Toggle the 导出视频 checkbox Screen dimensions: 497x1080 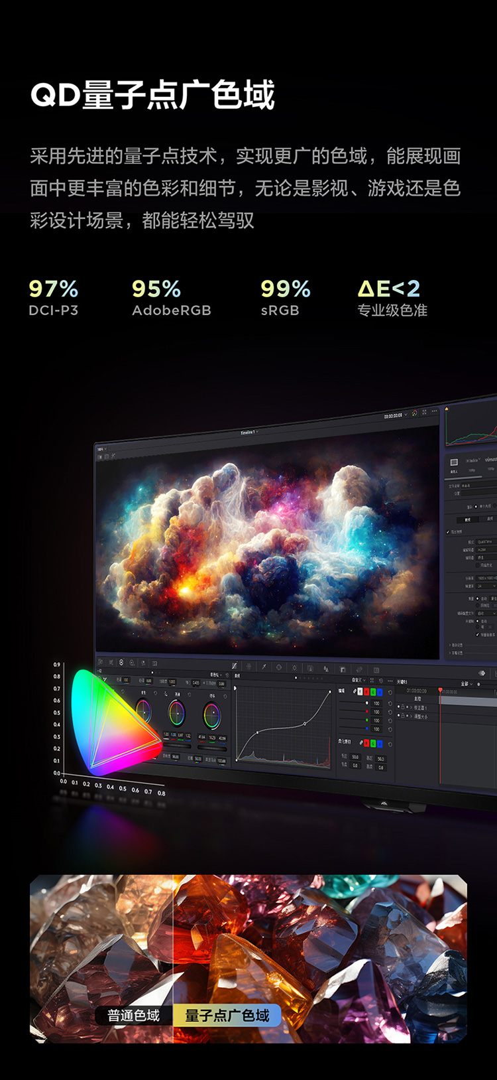pos(448,532)
